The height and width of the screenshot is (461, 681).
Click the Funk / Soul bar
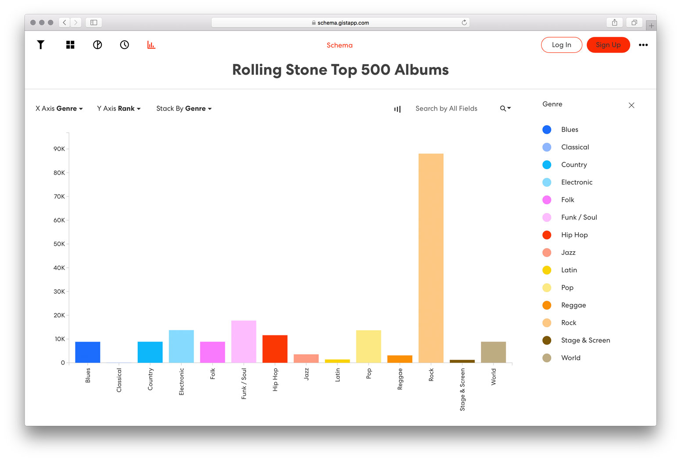click(244, 342)
